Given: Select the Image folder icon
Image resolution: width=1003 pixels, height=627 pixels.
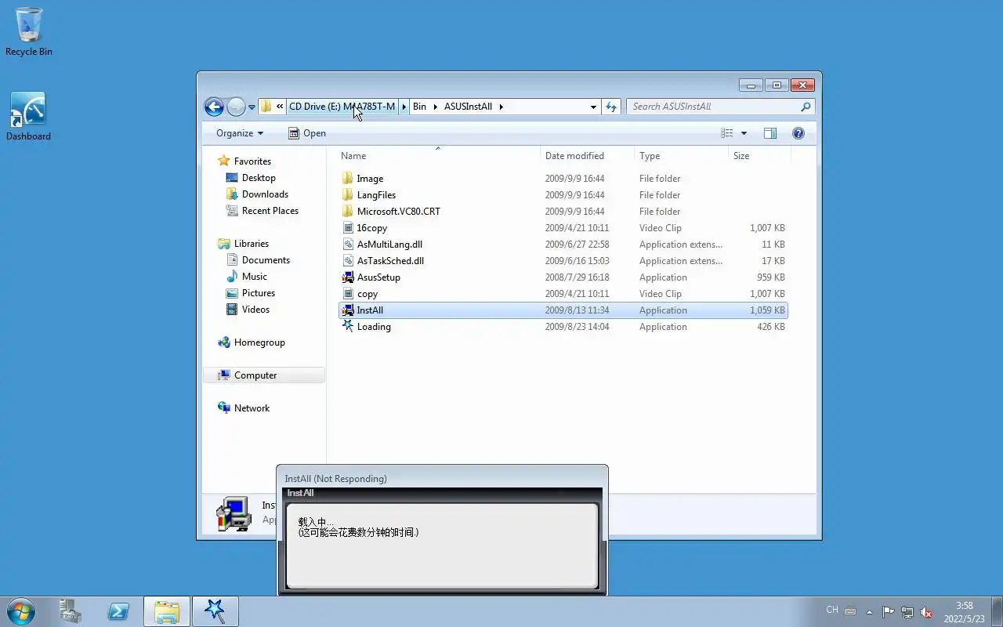Looking at the screenshot, I should tap(348, 179).
